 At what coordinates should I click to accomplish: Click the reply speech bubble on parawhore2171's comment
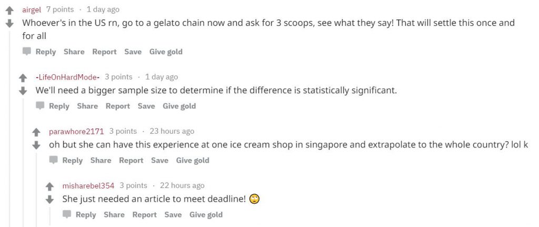53,160
